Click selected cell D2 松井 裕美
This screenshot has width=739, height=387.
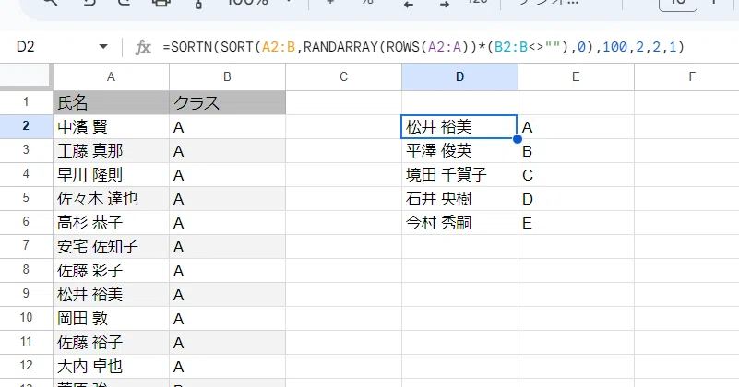pyautogui.click(x=459, y=126)
